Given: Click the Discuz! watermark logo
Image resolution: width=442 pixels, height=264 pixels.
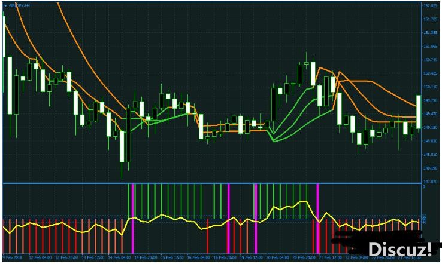Looking at the screenshot, I should point(399,249).
